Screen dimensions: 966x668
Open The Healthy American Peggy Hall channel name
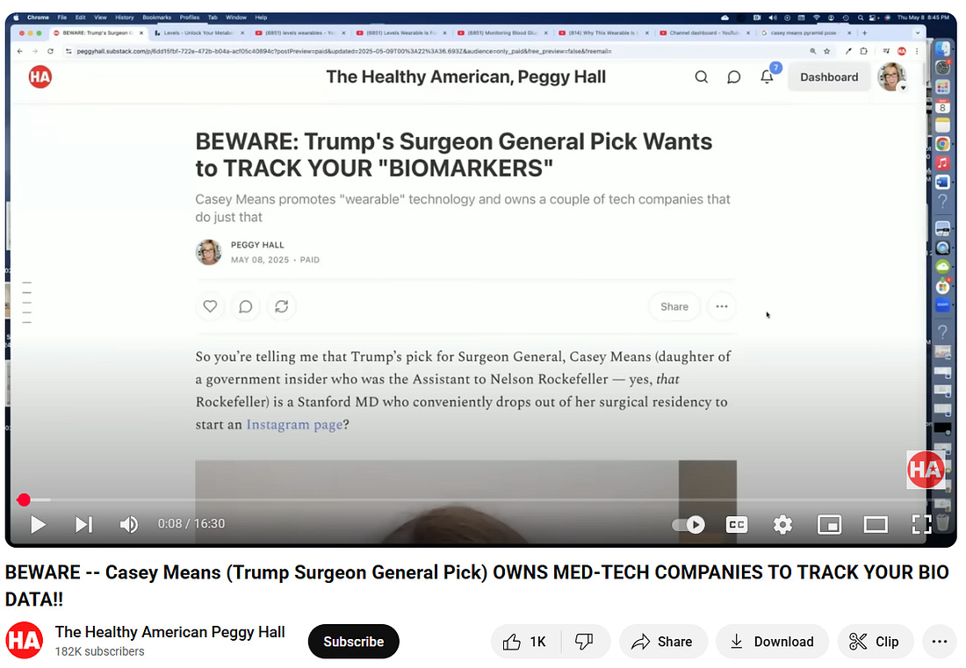(x=170, y=632)
